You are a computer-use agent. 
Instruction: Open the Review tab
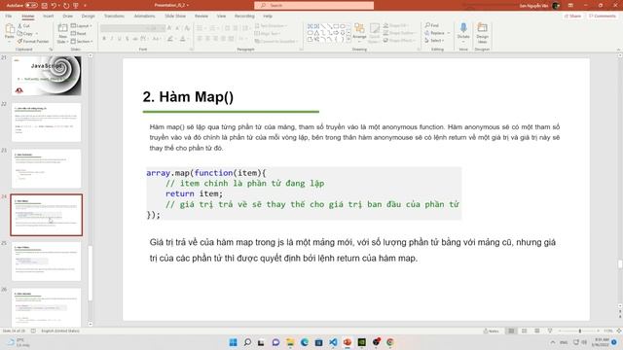(202, 17)
